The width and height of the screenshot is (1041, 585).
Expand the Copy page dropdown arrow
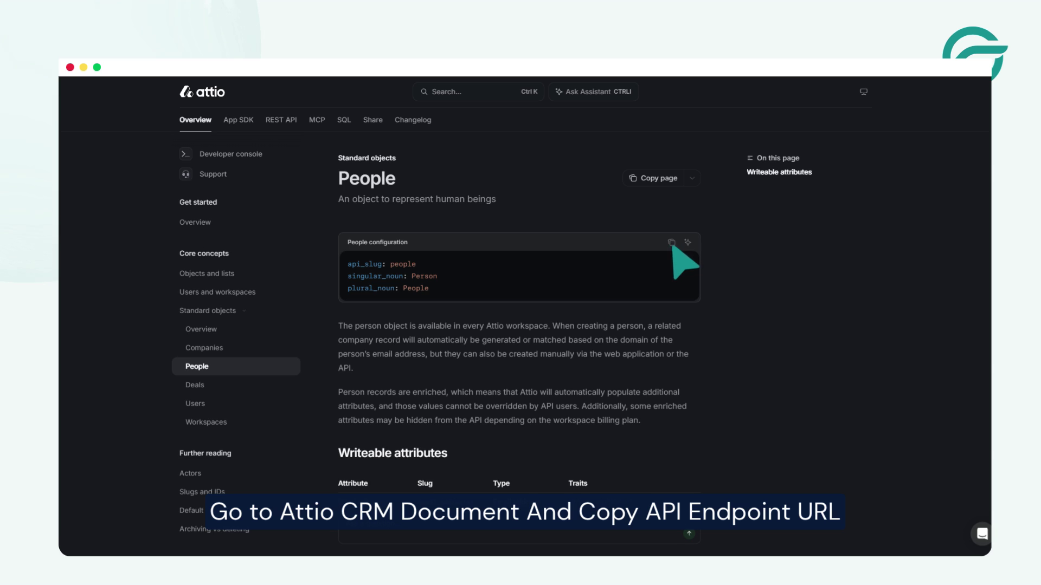coord(692,178)
